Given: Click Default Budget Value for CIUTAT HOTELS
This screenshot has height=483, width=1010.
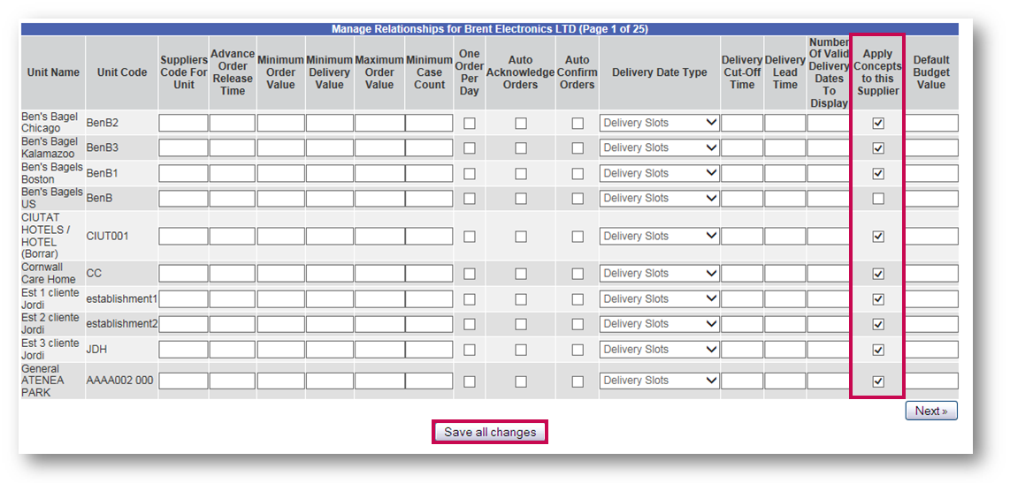Looking at the screenshot, I should click(x=930, y=237).
